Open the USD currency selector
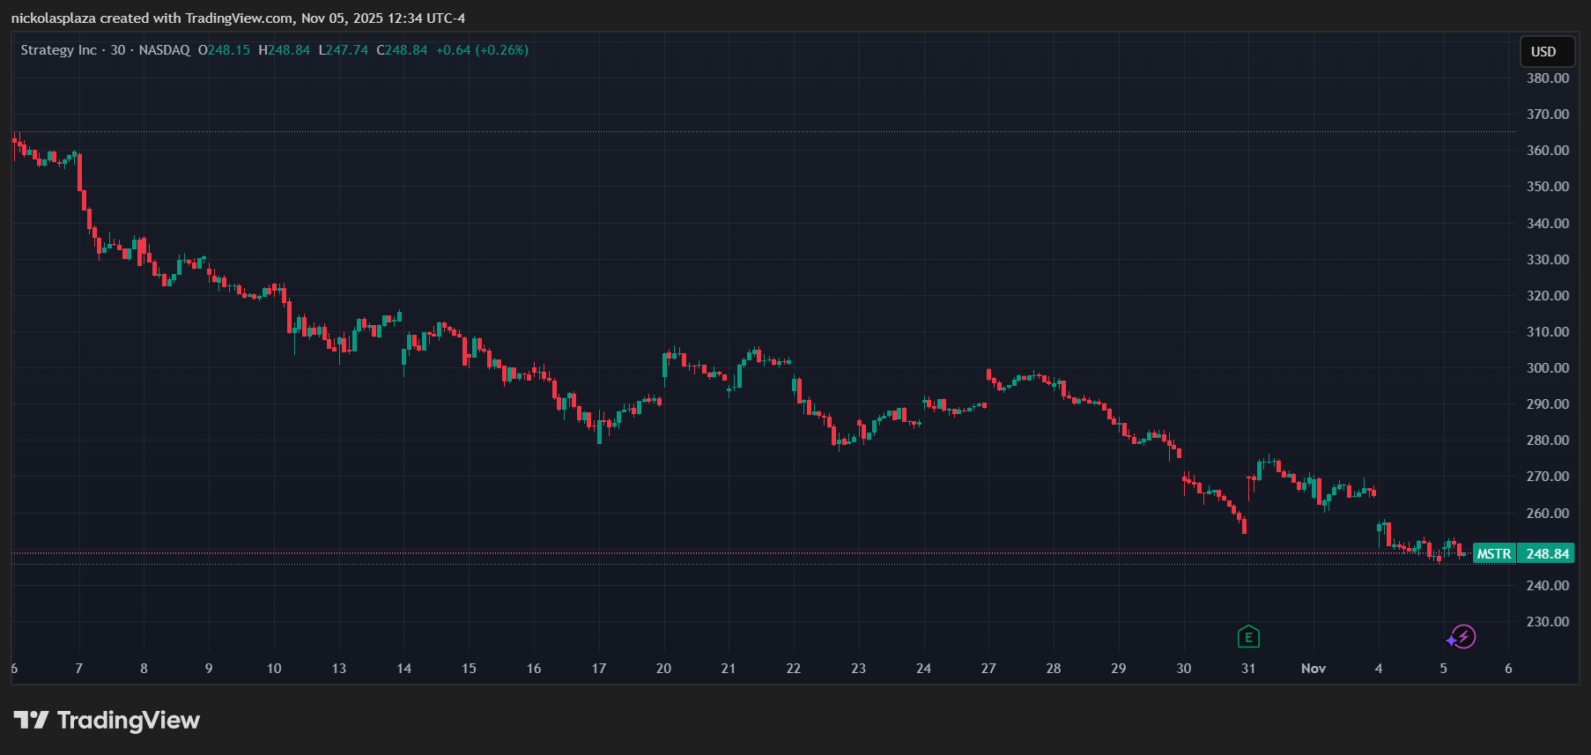 [1543, 52]
